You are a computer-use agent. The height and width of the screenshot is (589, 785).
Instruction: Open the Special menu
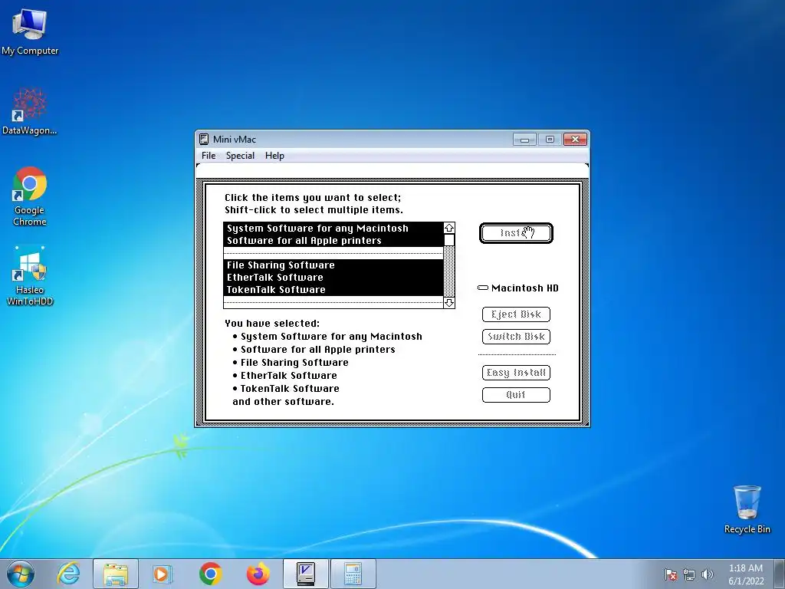[240, 156]
